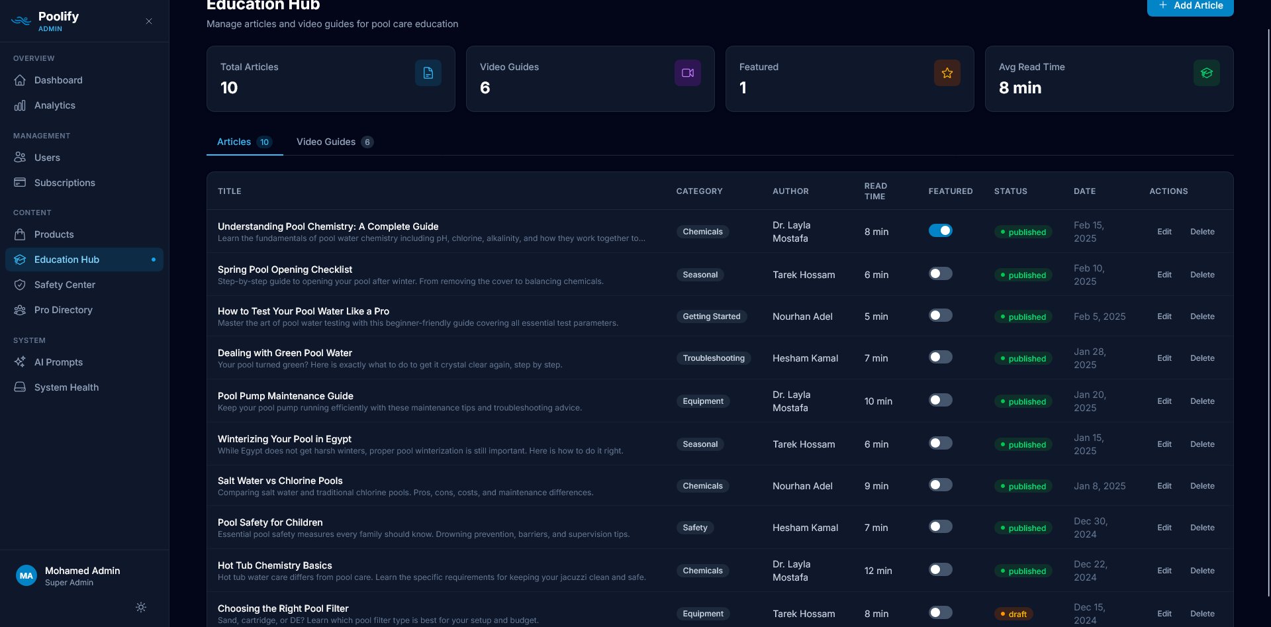This screenshot has height=627, width=1271.
Task: Click the TITLE column header
Action: (230, 191)
